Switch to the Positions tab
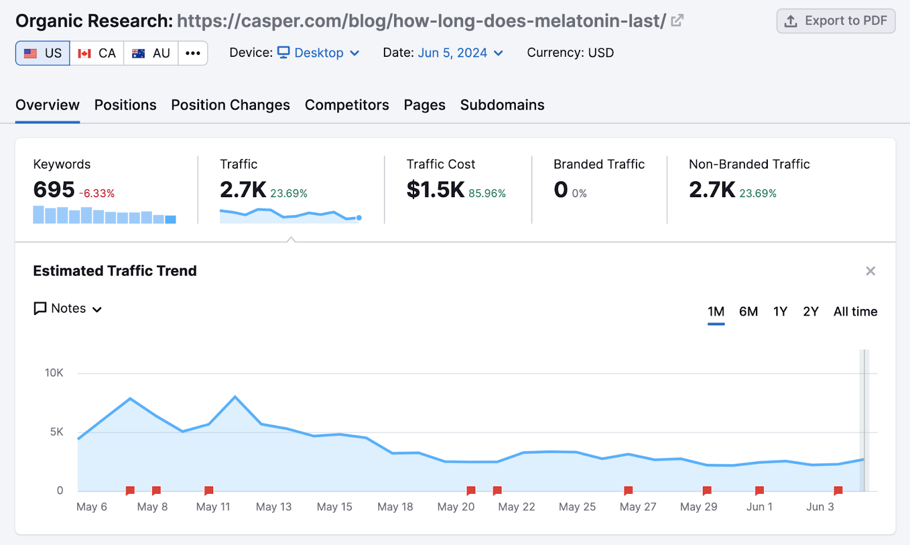Screen dimensions: 910x545 125,105
